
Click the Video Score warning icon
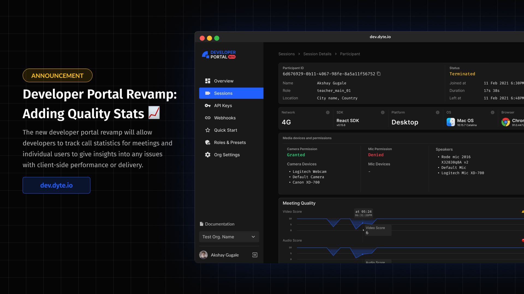pyautogui.click(x=523, y=212)
